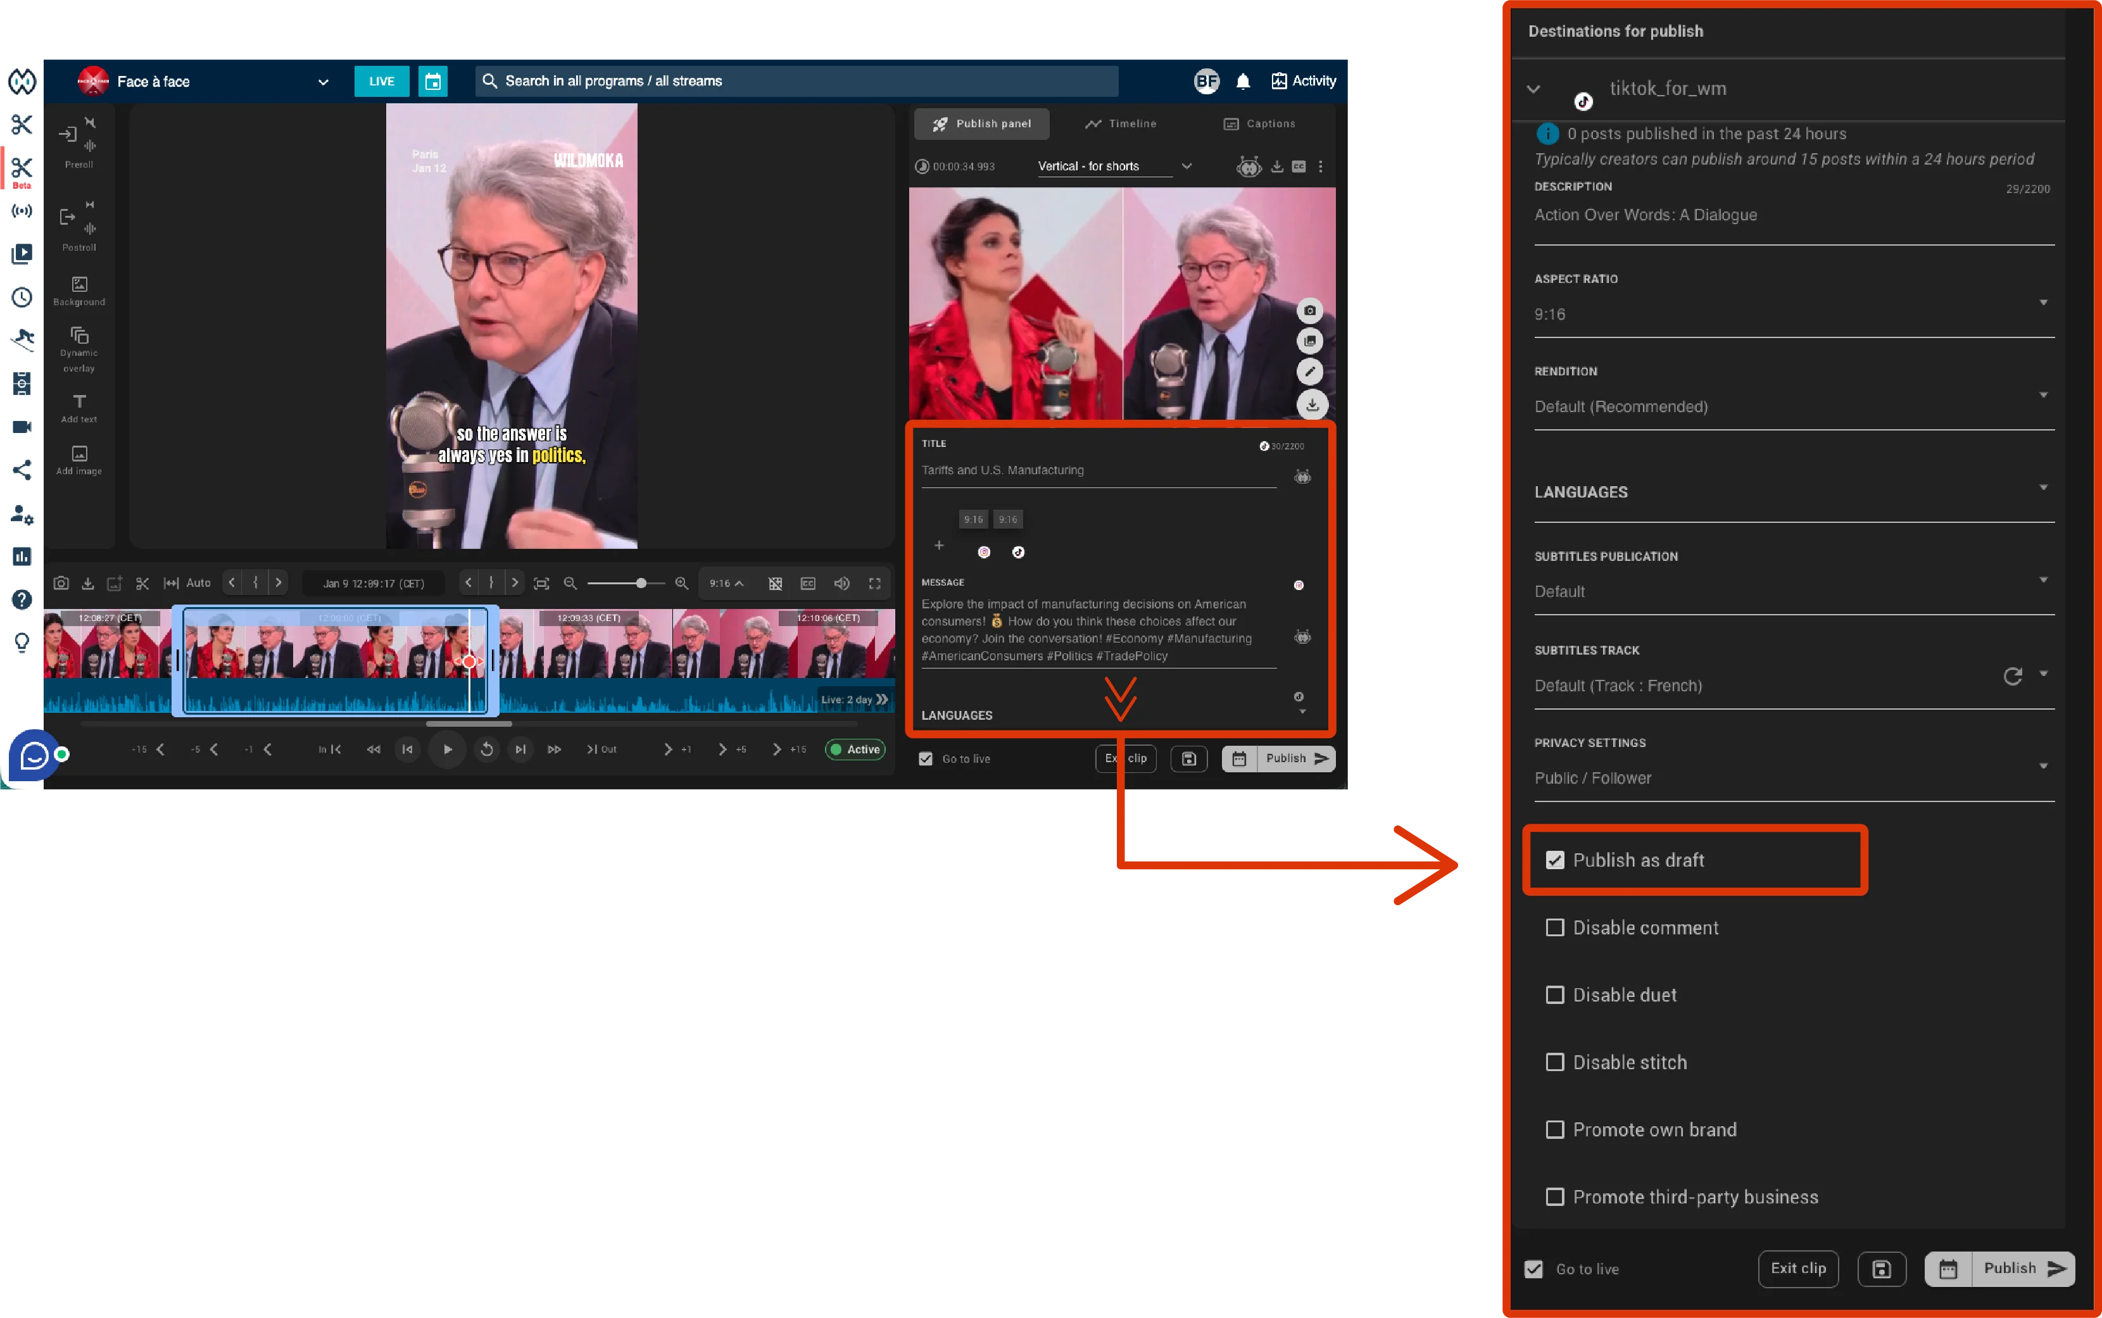2102x1318 pixels.
Task: Uncheck the Publish as draft checkbox
Action: point(1554,860)
